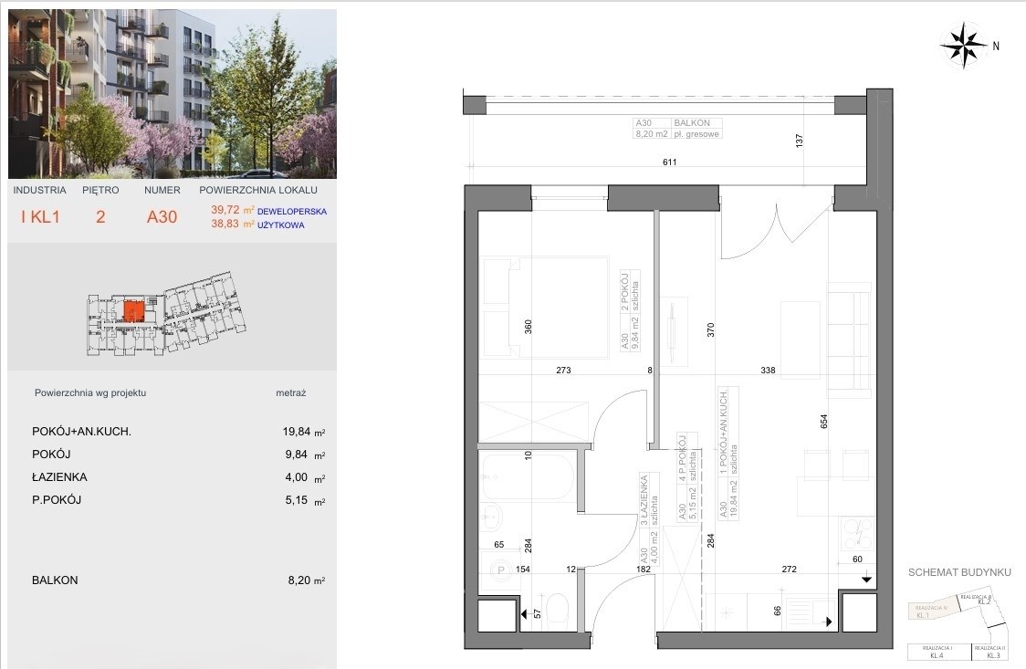
Task: Click the A30 Balkon label on the plan
Action: point(678,128)
